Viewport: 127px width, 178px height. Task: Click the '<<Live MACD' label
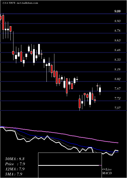pos(107,171)
